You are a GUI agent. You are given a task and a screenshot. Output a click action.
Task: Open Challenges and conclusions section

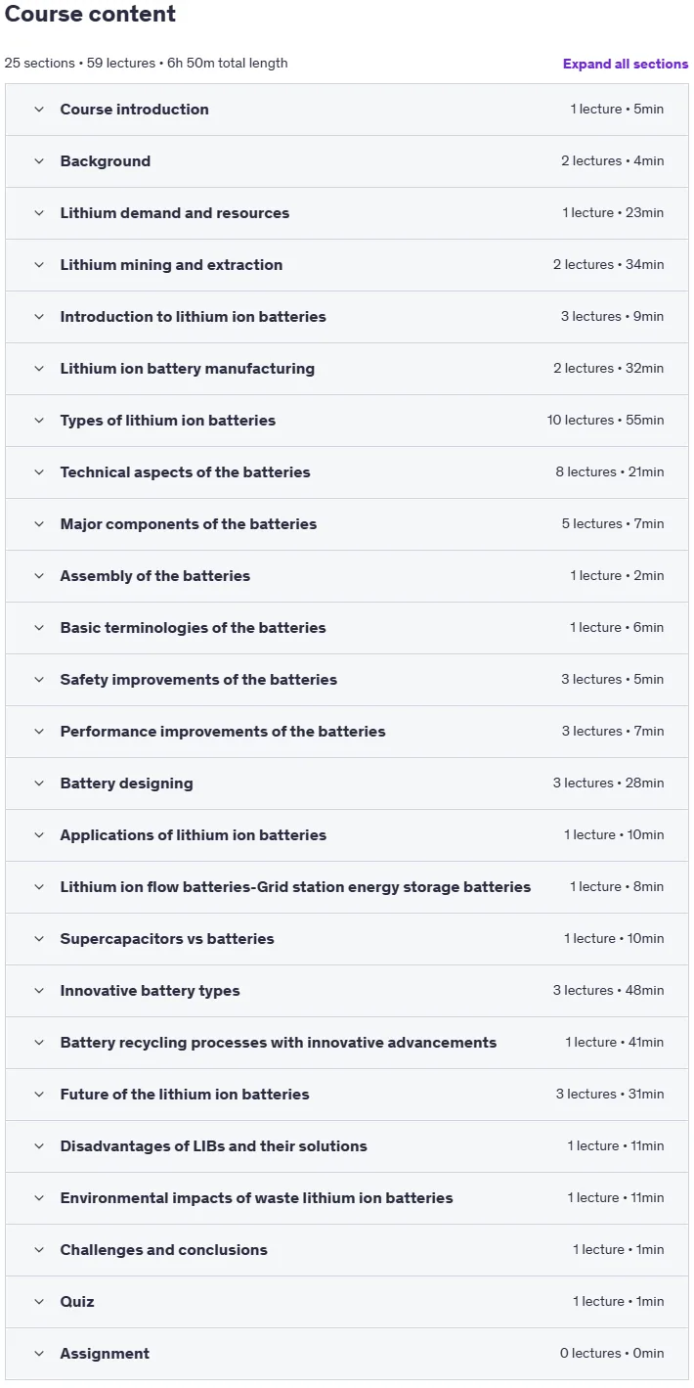tap(347, 1250)
